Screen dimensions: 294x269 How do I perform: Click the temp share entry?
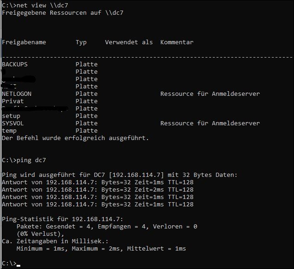9,131
